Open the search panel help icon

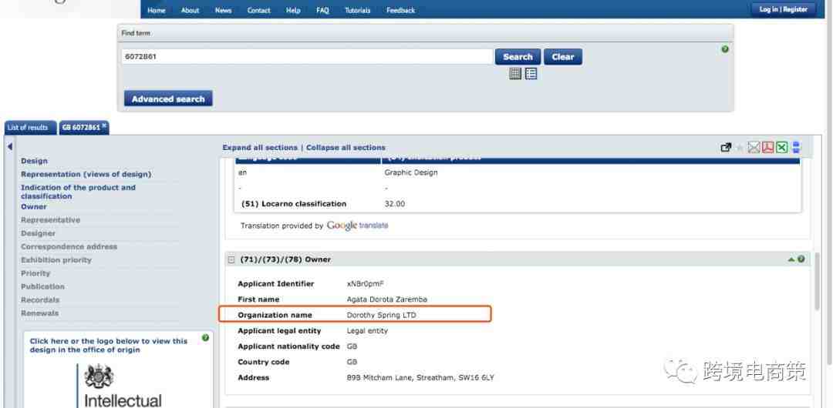click(x=724, y=49)
